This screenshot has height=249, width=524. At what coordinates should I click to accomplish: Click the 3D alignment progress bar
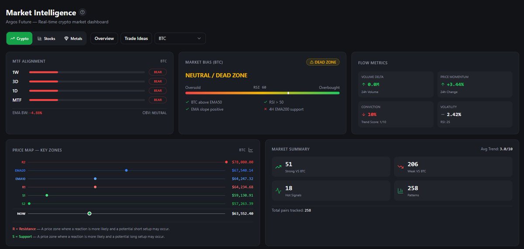click(x=87, y=81)
